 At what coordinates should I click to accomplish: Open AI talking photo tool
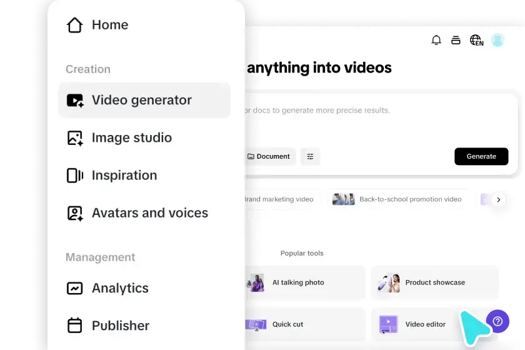(305, 282)
